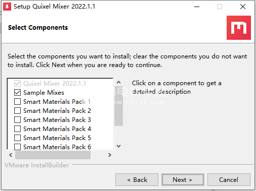Uncheck the Sample Mixes checkbox

pyautogui.click(x=18, y=93)
